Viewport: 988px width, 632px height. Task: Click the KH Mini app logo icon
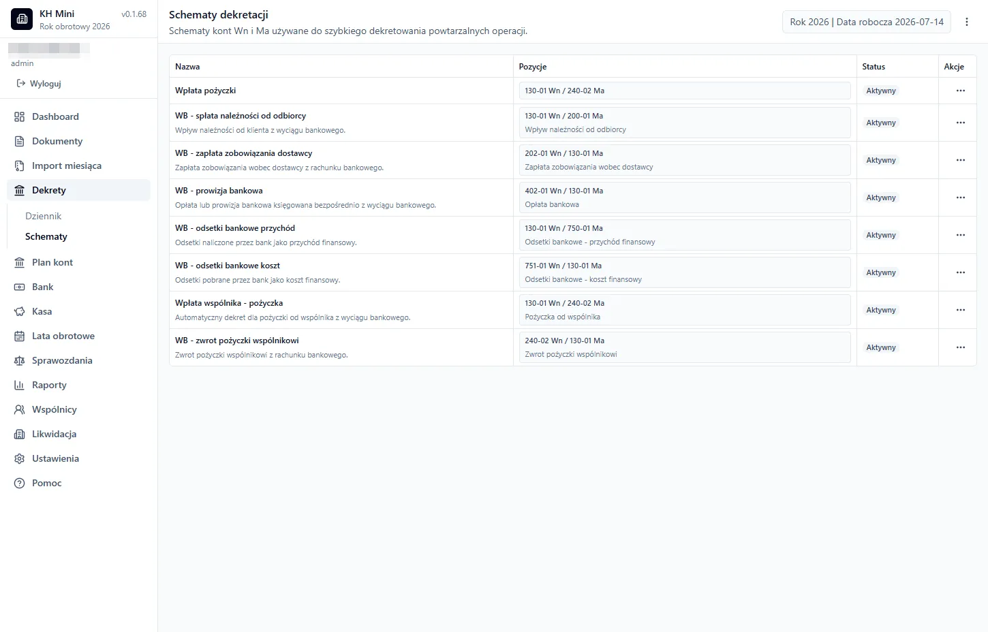pyautogui.click(x=22, y=19)
